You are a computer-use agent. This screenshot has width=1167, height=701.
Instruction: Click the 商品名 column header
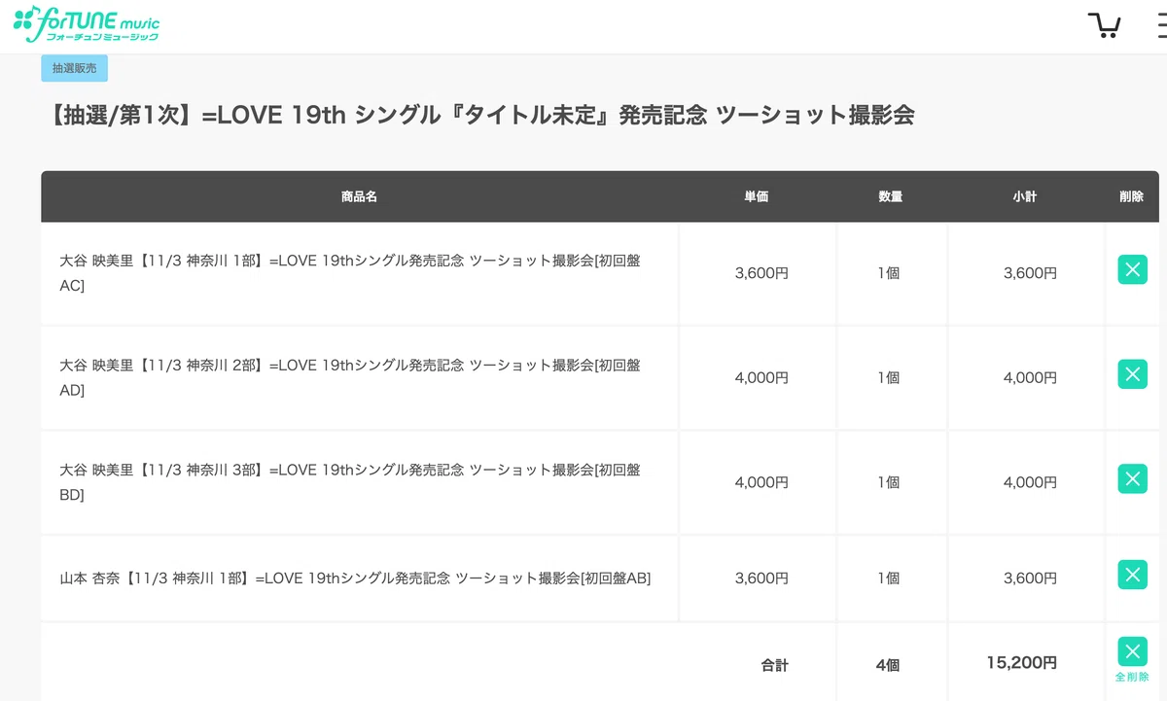click(x=359, y=196)
